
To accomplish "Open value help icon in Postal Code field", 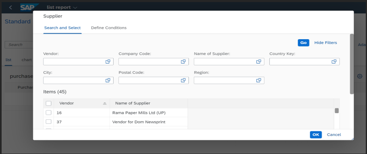I will [183, 80].
